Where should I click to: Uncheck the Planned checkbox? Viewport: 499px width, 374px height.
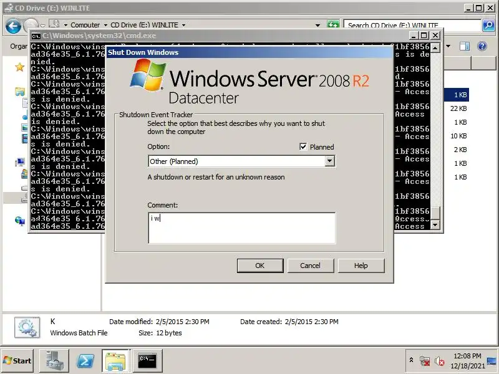point(303,146)
